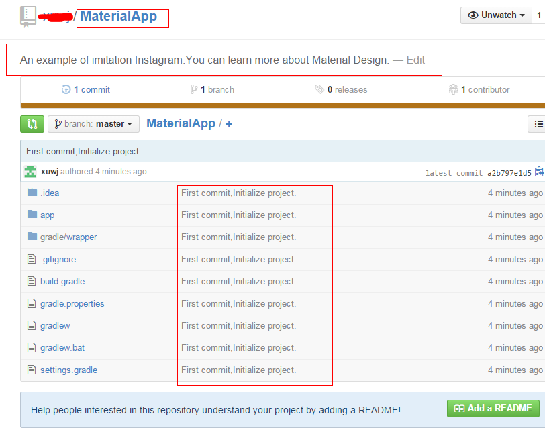545x432 pixels.
Task: Click the .idea folder icon
Action: (32, 192)
